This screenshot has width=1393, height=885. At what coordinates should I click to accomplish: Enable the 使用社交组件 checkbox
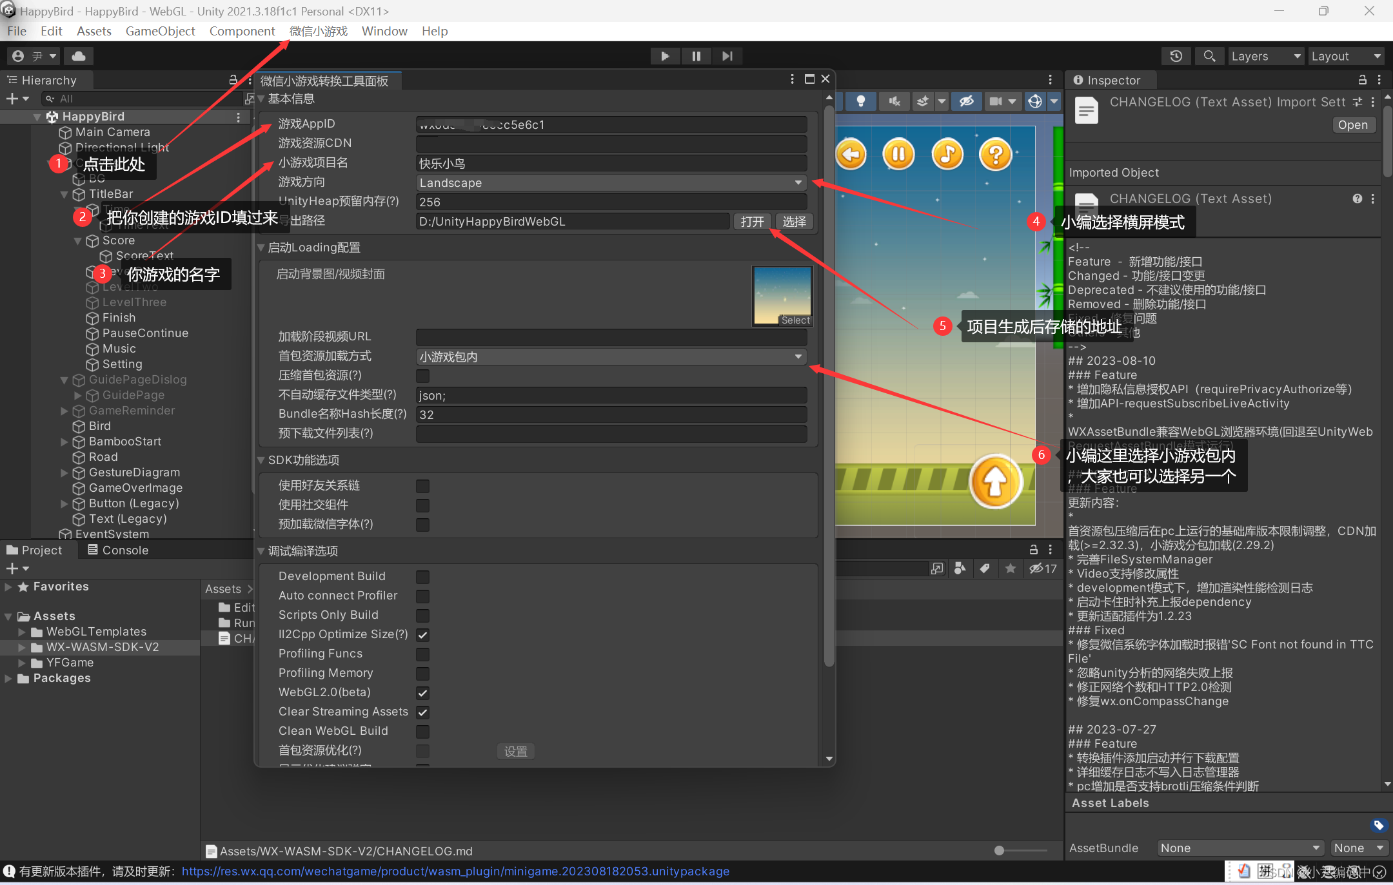click(x=422, y=505)
